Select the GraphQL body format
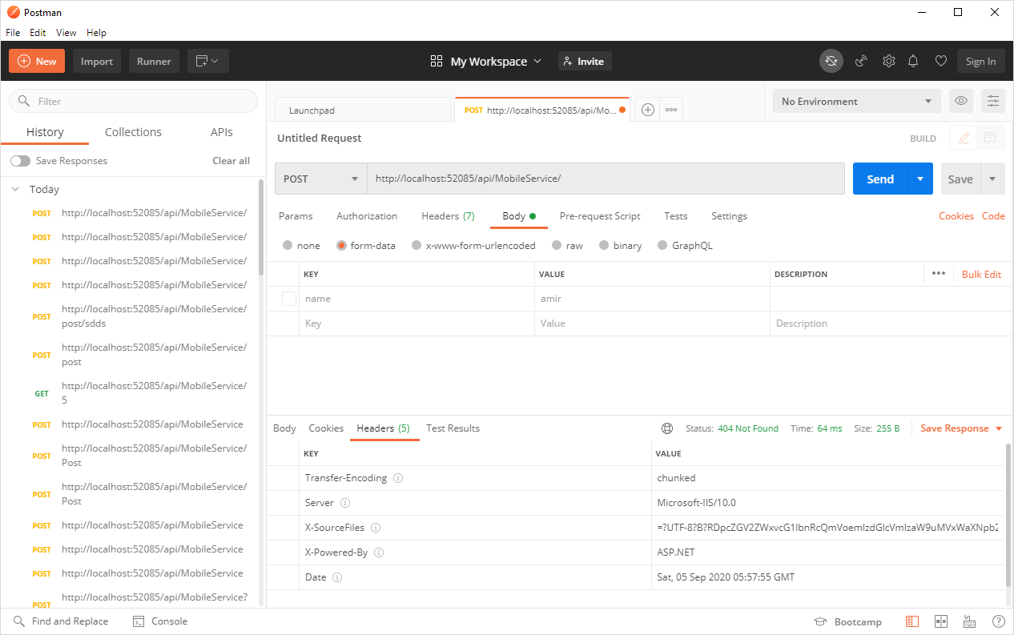This screenshot has height=635, width=1014. coord(662,245)
